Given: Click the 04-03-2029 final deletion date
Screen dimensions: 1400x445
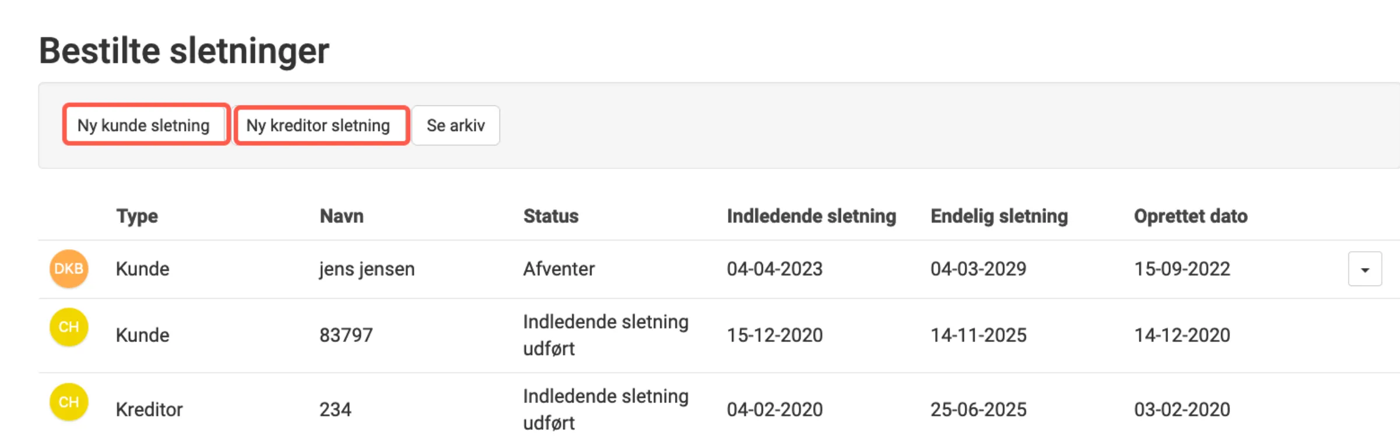Looking at the screenshot, I should [x=978, y=269].
